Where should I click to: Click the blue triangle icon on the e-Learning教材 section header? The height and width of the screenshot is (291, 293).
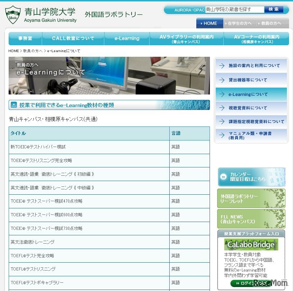[x=13, y=105]
